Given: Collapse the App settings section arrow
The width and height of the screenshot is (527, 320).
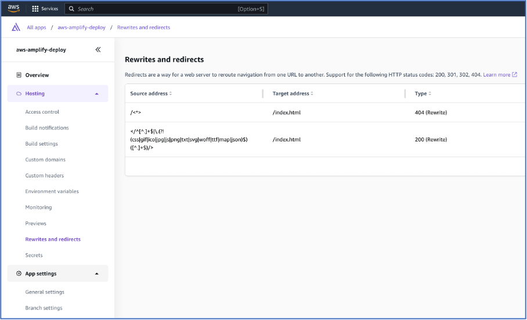Looking at the screenshot, I should (x=97, y=274).
